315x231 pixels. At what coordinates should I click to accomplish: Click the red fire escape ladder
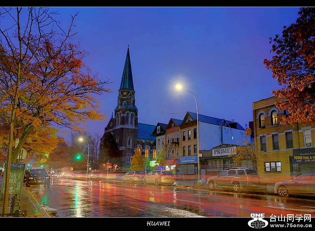point(170,148)
